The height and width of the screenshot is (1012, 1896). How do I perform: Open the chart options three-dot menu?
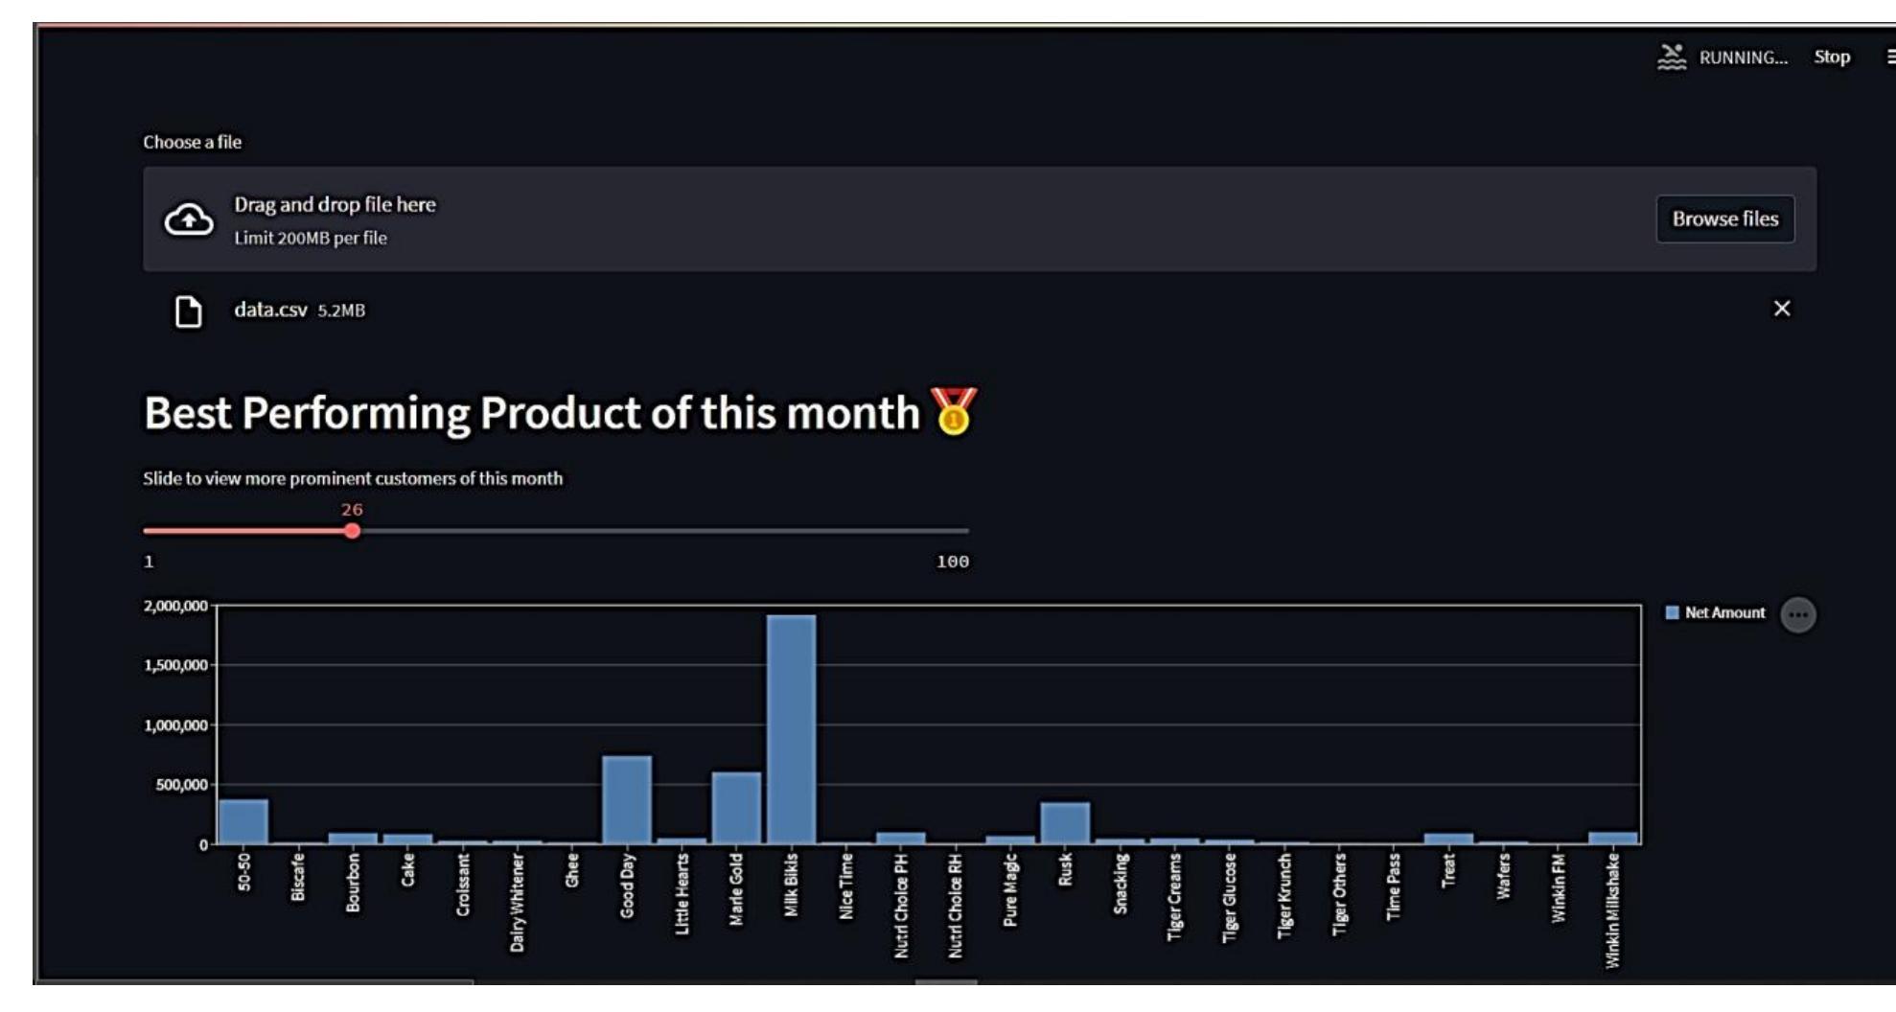tap(1797, 615)
